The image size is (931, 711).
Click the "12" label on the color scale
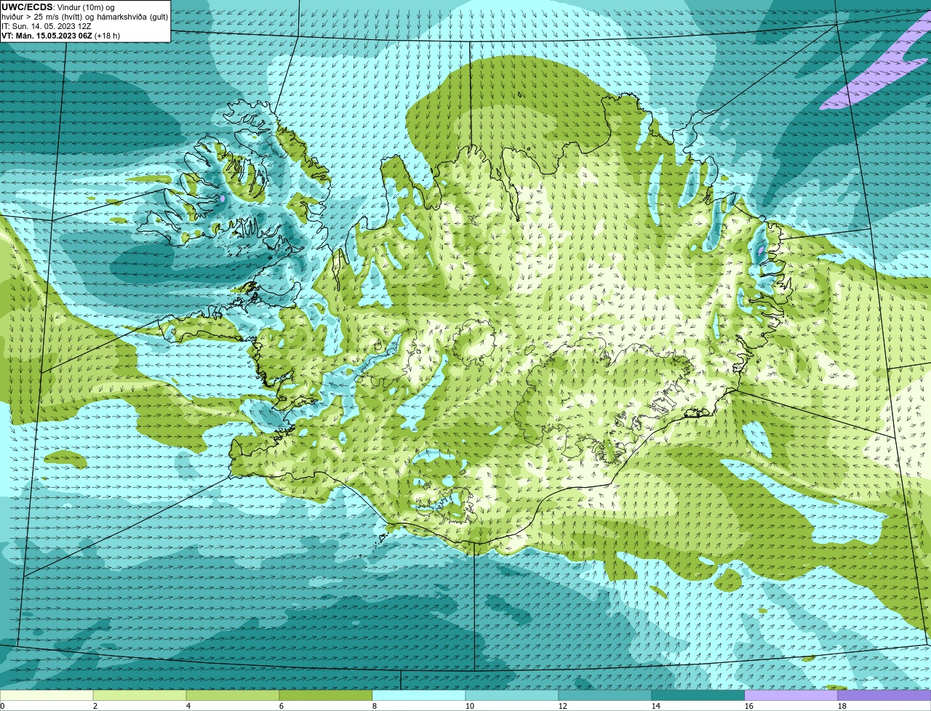click(x=563, y=706)
